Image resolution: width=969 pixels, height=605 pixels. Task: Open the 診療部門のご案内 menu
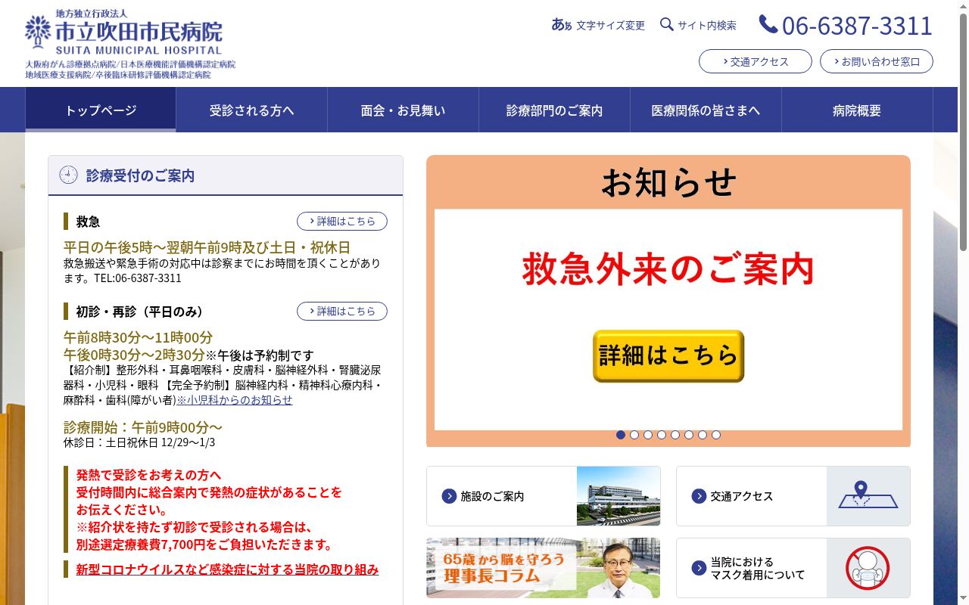(x=555, y=110)
